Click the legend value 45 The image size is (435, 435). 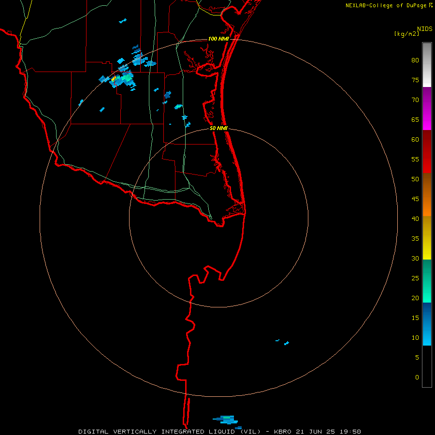pos(415,199)
